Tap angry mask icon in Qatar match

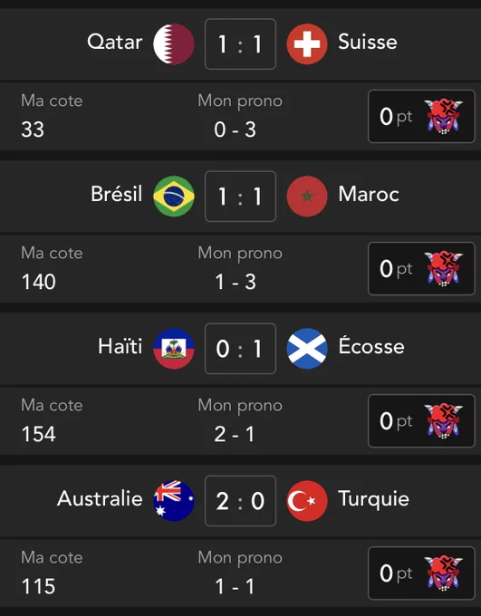click(x=443, y=117)
